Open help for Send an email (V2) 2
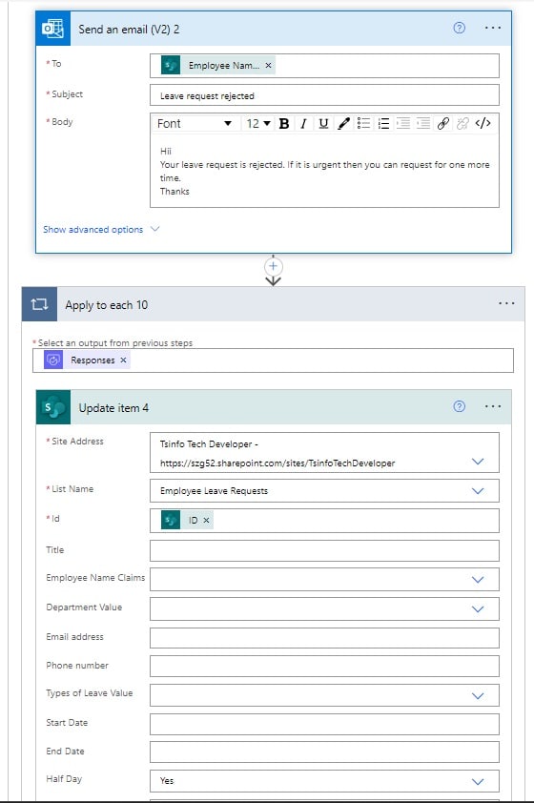 tap(460, 29)
